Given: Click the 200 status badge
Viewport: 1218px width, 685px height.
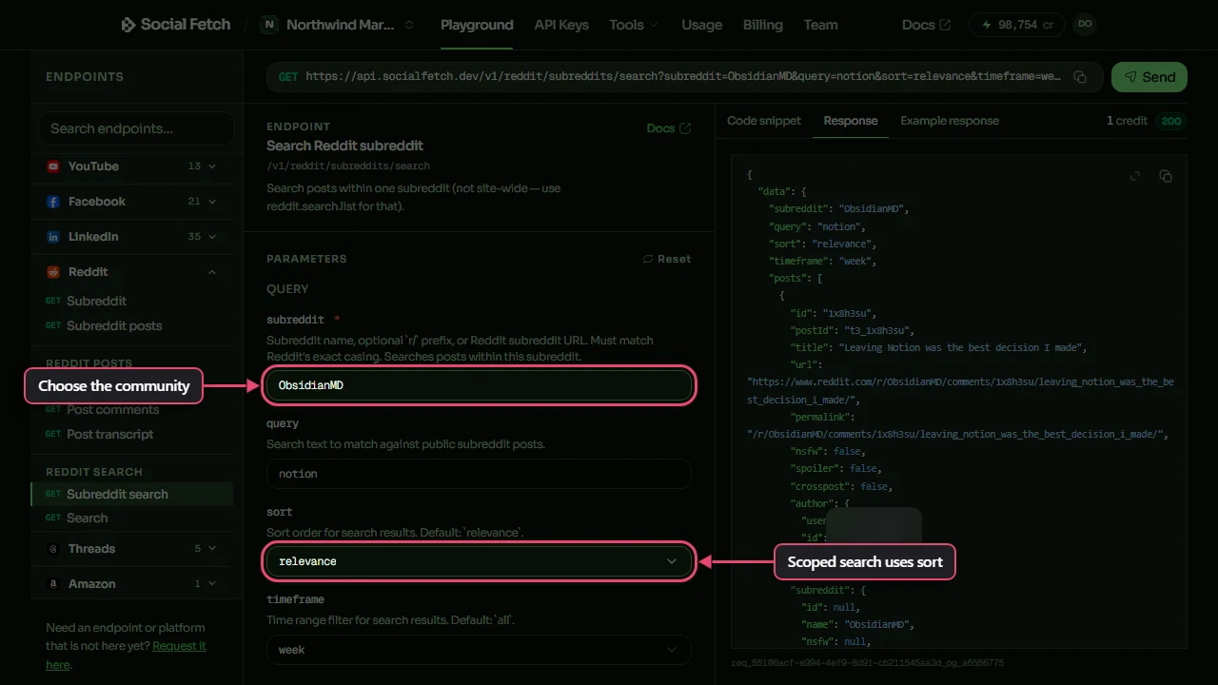Looking at the screenshot, I should click(1170, 121).
